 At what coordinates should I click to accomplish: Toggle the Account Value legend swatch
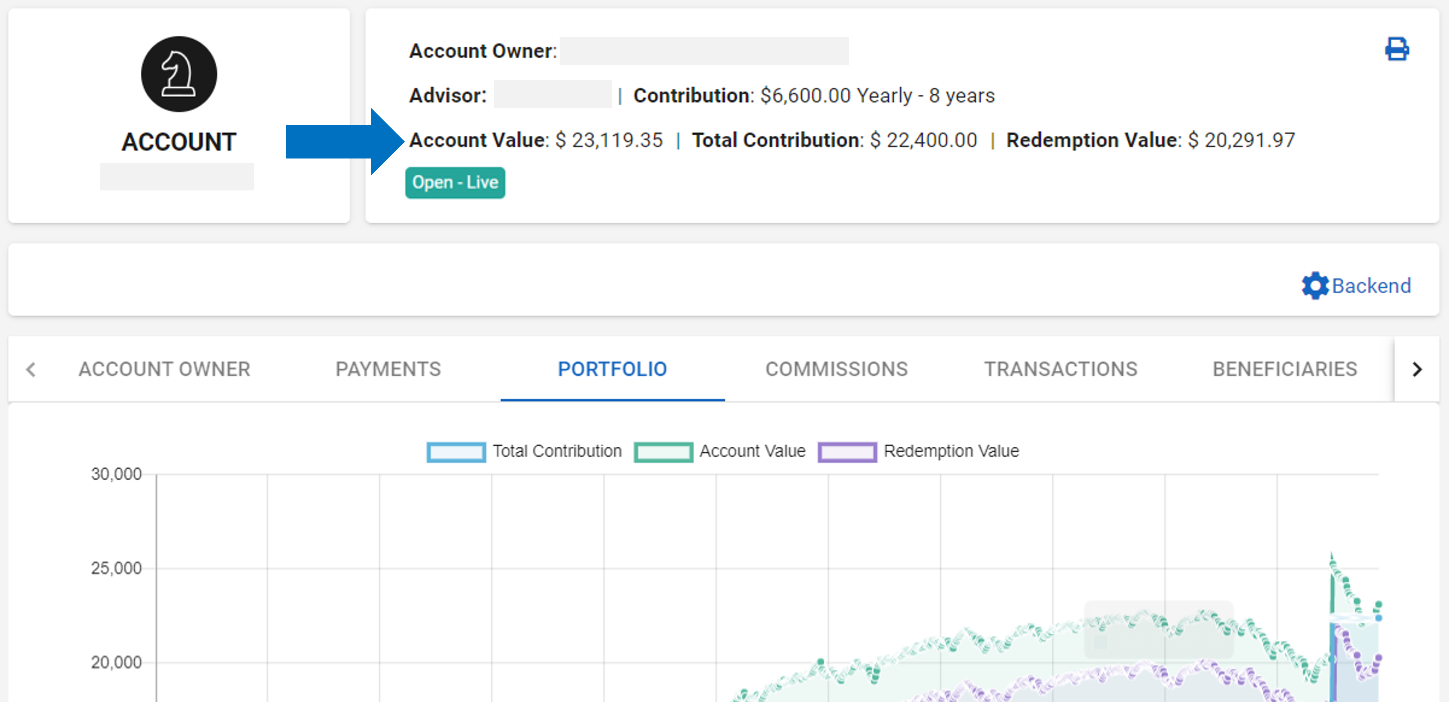(663, 452)
